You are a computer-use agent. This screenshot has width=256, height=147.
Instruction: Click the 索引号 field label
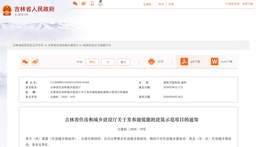(31, 82)
